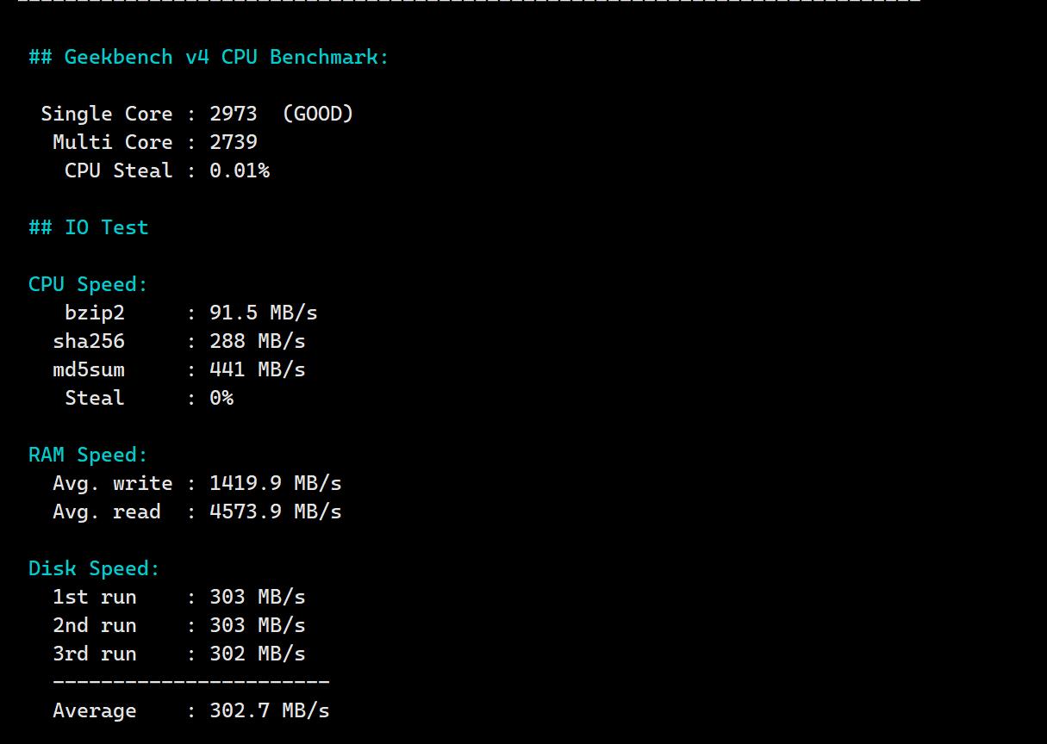Click the Multi Core score 2739
Screen dimensions: 1047x744
pos(233,142)
